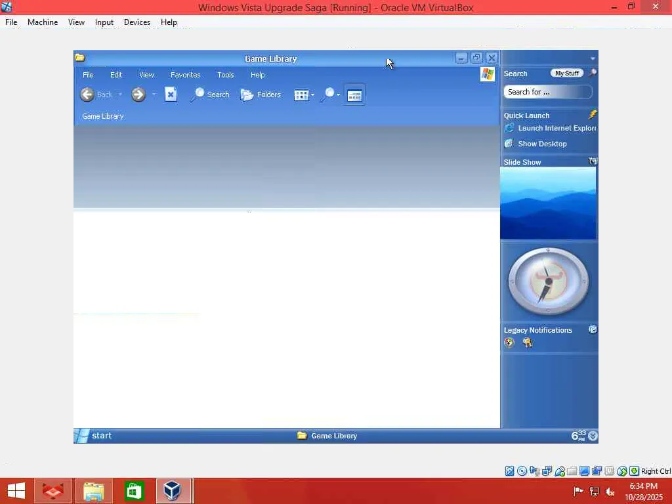This screenshot has height=504, width=672.
Task: Open VirtualBox Machine menu
Action: click(x=43, y=22)
